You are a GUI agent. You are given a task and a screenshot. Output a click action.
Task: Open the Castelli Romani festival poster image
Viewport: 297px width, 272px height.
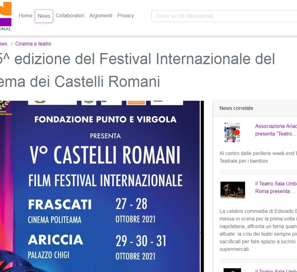[x=102, y=186]
